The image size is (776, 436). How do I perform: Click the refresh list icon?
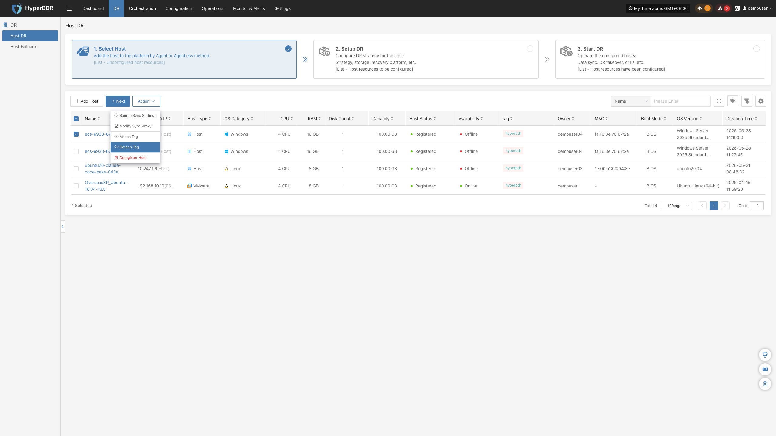pyautogui.click(x=719, y=101)
